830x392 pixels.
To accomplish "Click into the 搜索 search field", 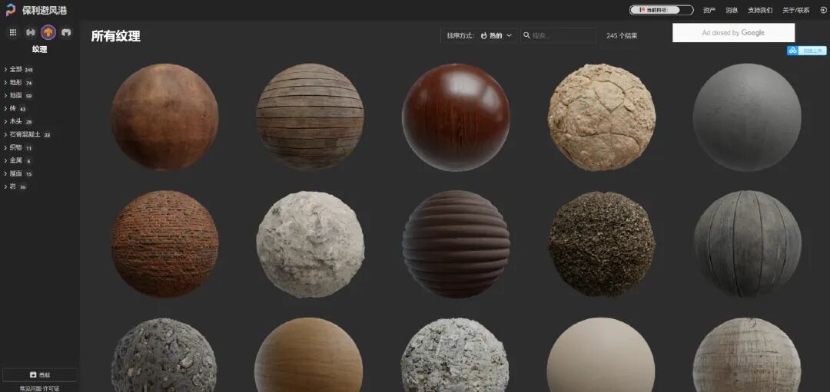I will tap(559, 35).
